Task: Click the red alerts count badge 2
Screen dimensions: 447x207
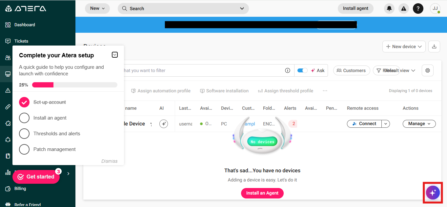Action: pos(293,124)
